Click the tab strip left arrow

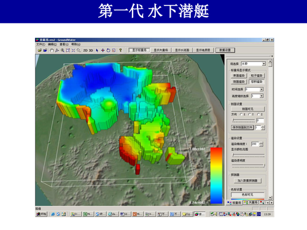point(268,202)
